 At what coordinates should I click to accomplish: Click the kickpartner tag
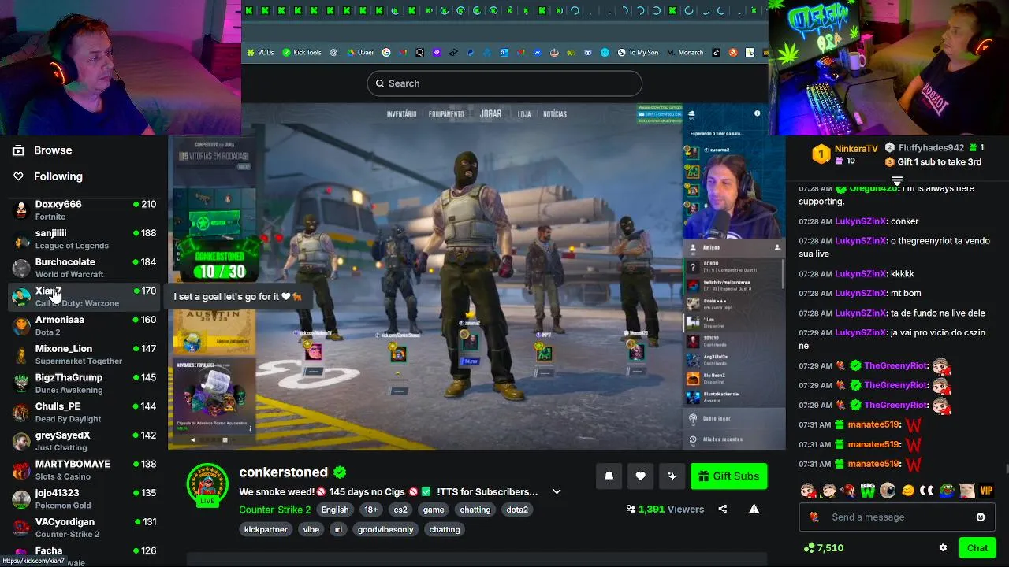coord(266,529)
